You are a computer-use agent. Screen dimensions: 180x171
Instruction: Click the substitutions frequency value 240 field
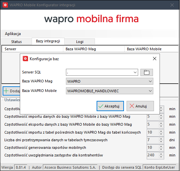tap(153, 155)
